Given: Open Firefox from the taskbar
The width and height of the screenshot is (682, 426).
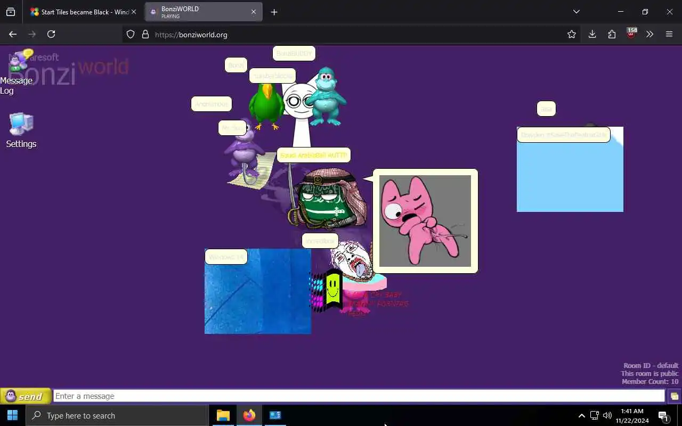Looking at the screenshot, I should tap(249, 415).
